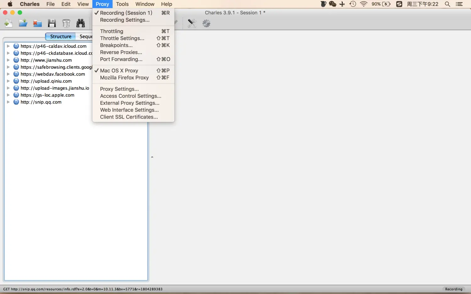
Task: Click the battery status indicator
Action: point(381,4)
